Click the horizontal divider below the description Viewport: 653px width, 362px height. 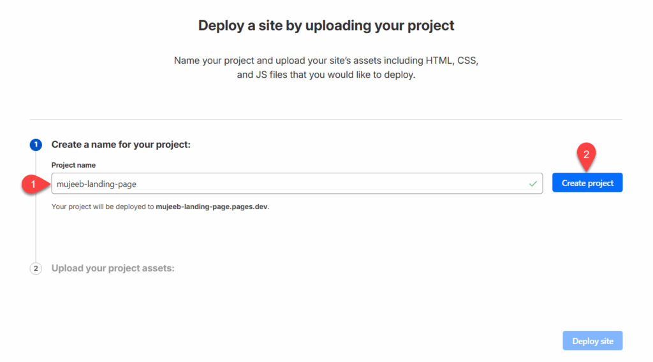326,119
